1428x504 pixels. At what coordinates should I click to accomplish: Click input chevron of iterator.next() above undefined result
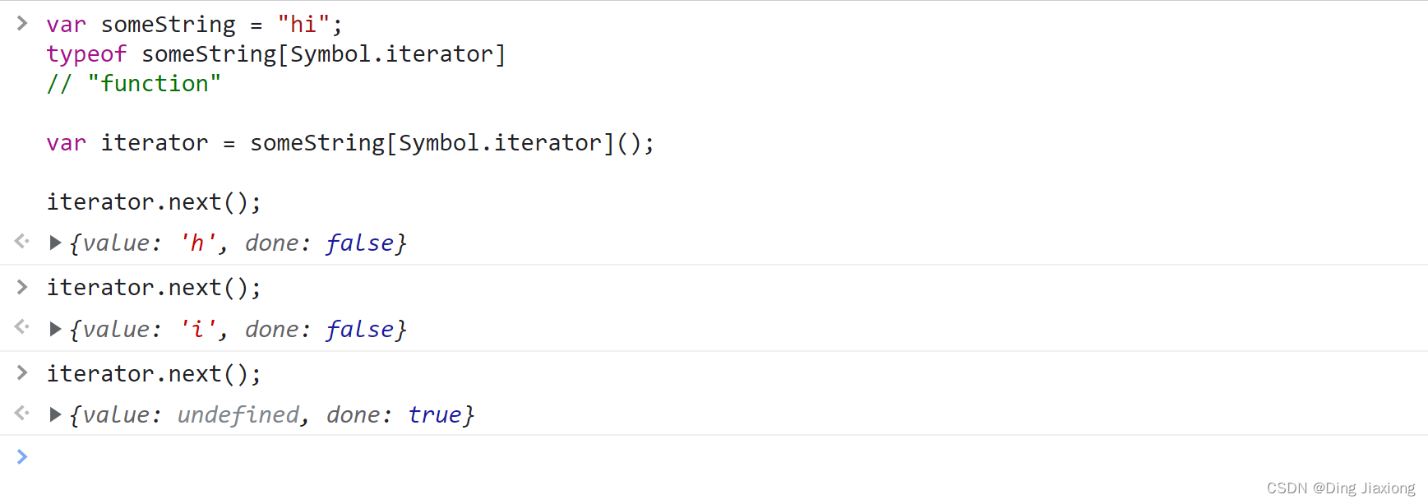22,373
